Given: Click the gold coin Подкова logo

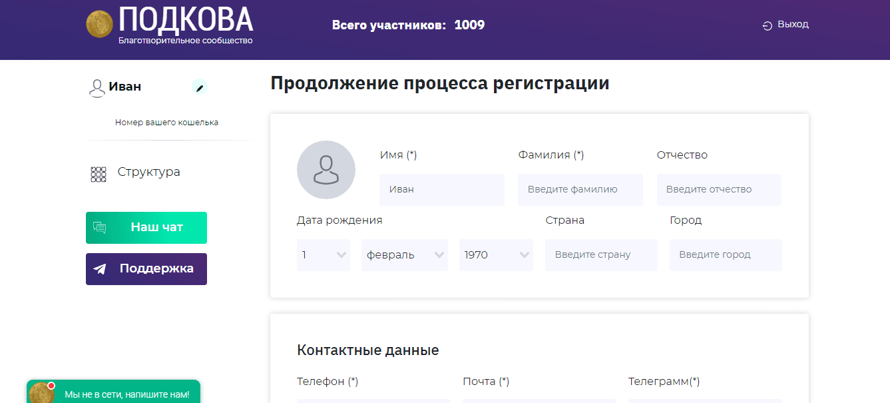Looking at the screenshot, I should tap(99, 24).
